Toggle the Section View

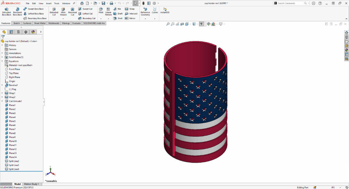[x=182, y=24]
